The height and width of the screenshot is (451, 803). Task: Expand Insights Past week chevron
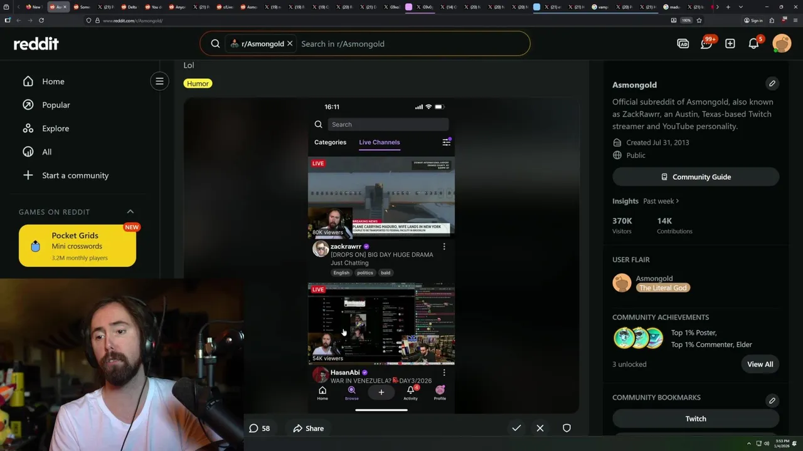(x=678, y=201)
